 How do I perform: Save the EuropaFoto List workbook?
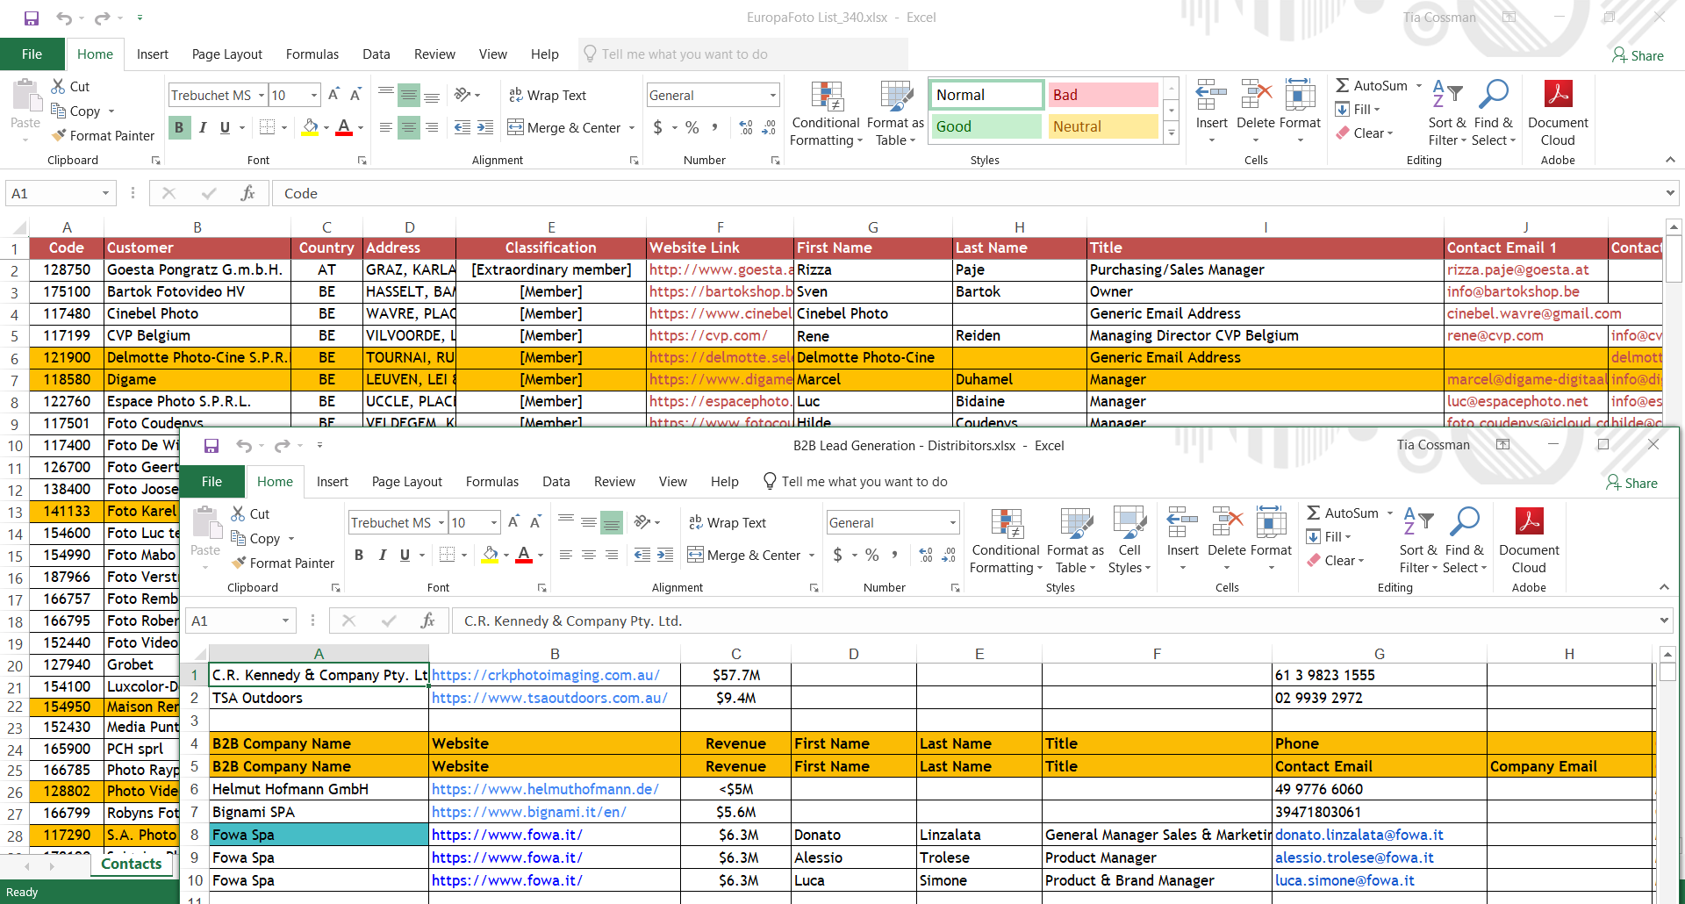click(32, 18)
